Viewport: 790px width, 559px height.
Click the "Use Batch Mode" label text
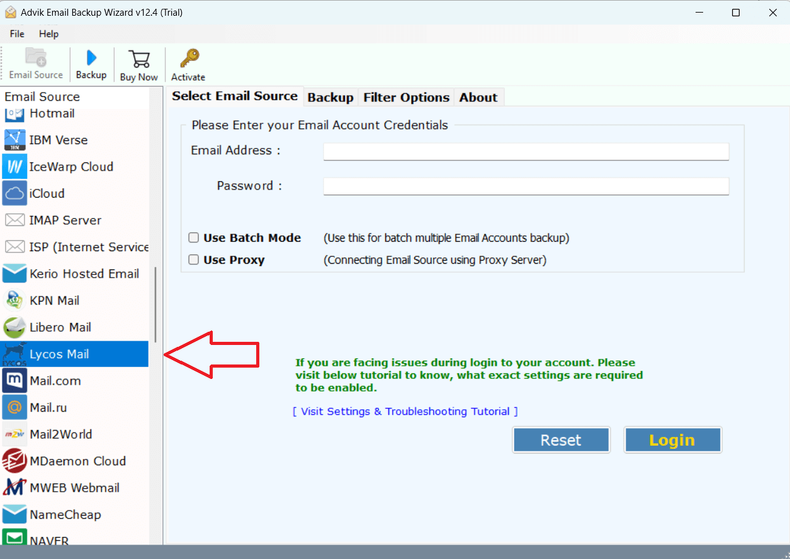point(252,238)
